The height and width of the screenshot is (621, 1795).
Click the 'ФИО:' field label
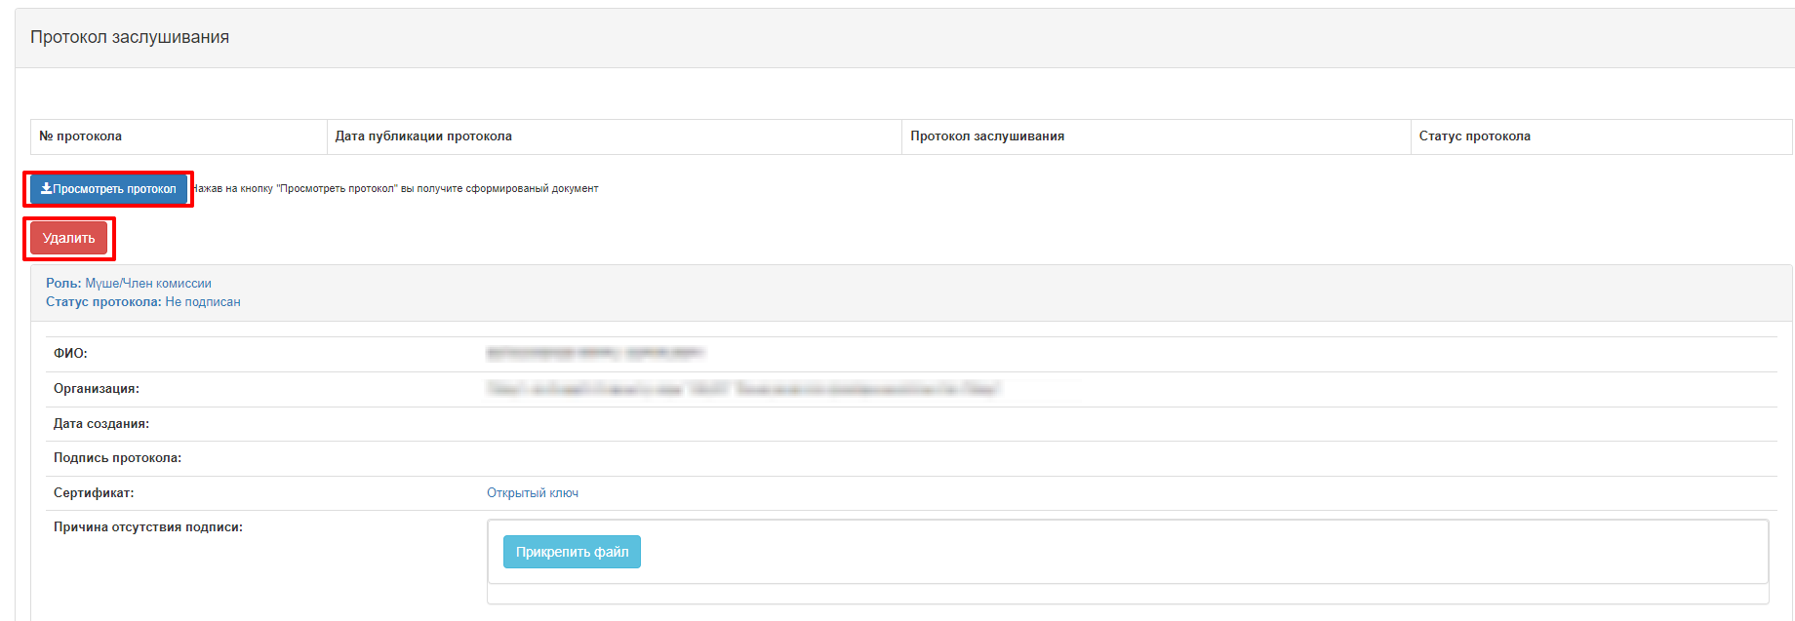click(70, 354)
